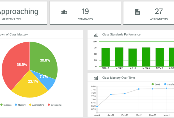Click the bar chart icon for Class Standards Performance

(x=96, y=35)
